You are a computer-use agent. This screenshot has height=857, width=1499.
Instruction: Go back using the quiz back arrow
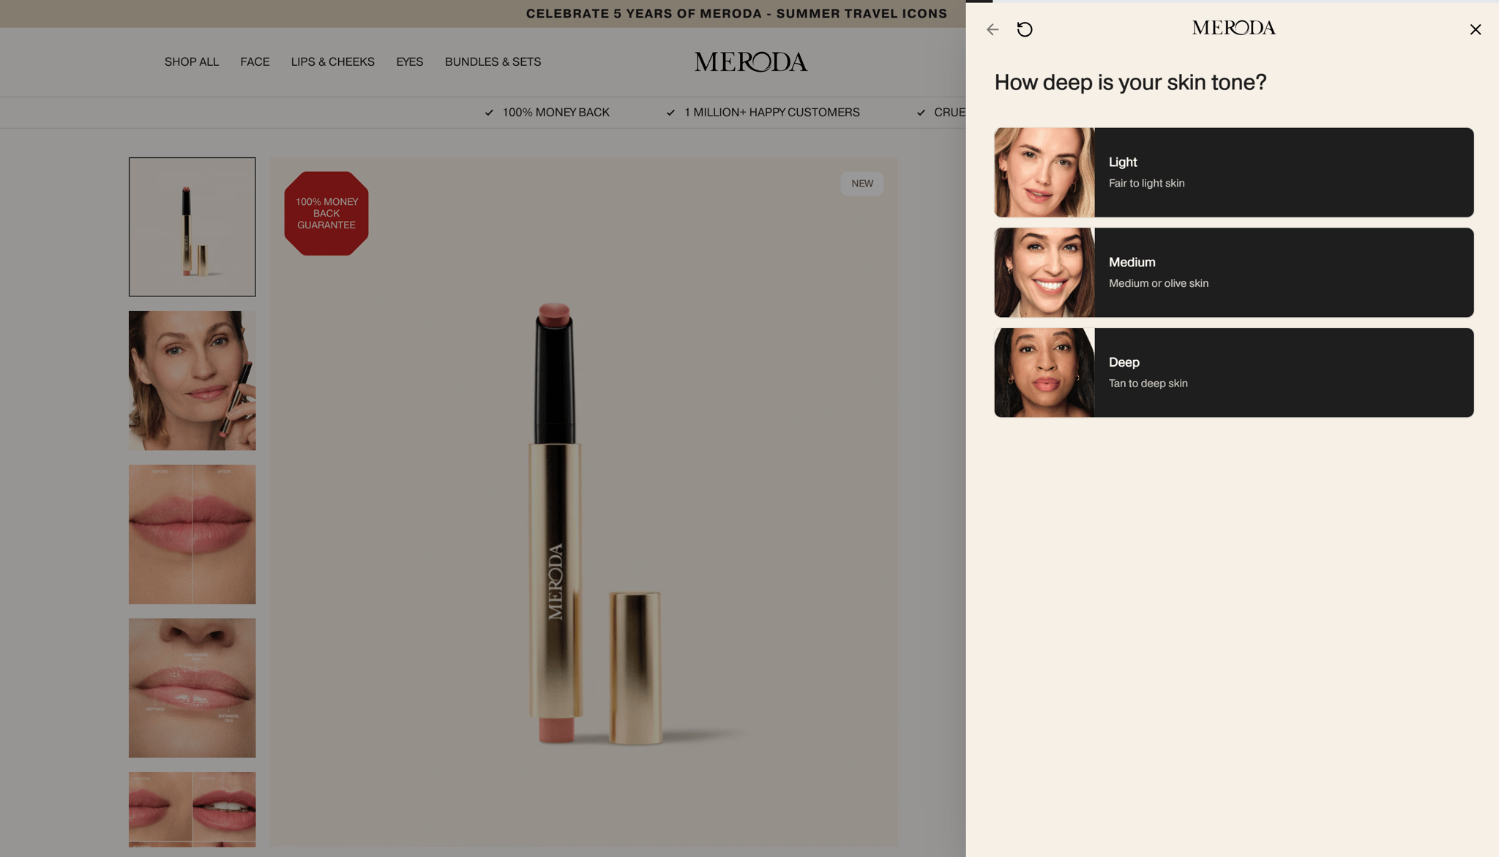point(993,29)
